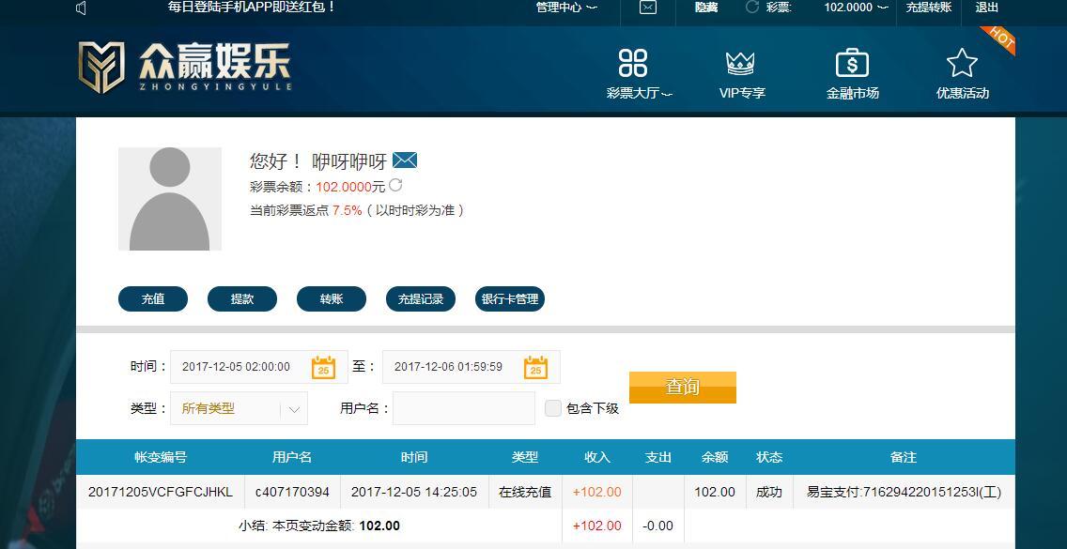Open the 金融市场 briefcase icon
The image size is (1067, 549).
[852, 63]
